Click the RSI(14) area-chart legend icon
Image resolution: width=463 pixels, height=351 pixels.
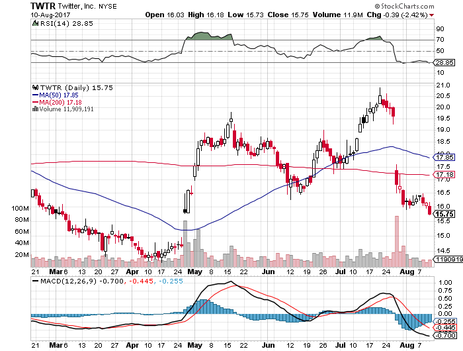pos(35,23)
